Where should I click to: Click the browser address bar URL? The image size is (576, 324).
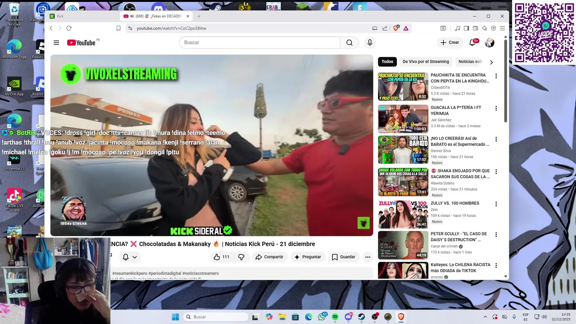(171, 28)
